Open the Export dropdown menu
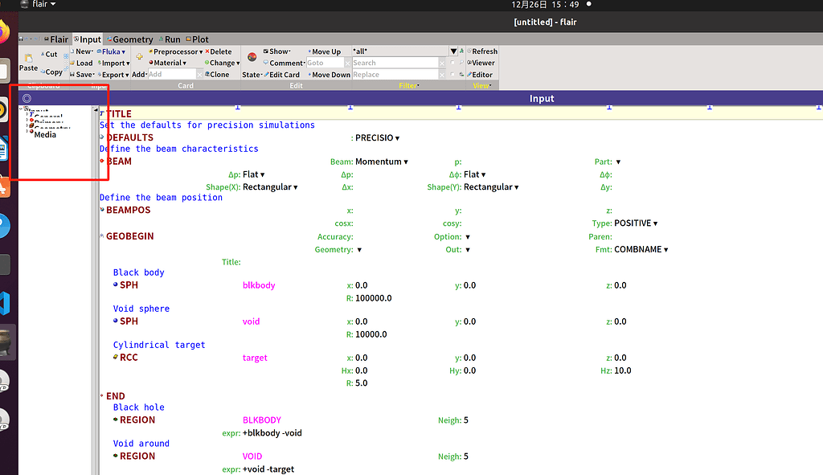Screen dimensions: 823x475 click(113, 75)
